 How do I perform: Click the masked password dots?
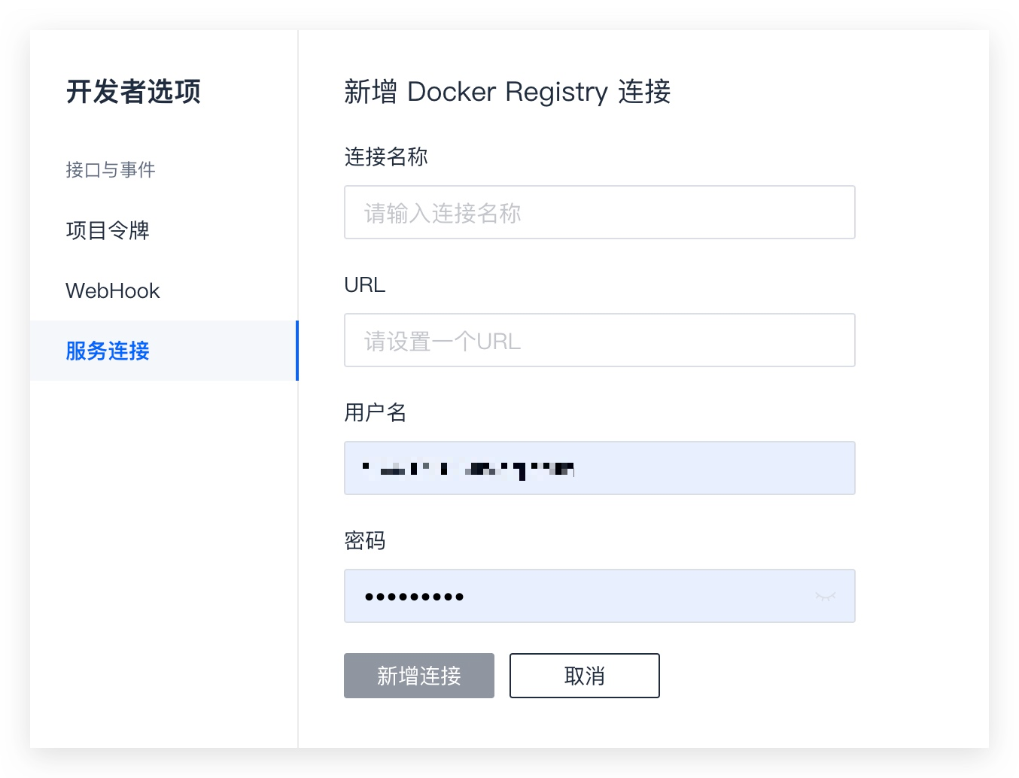pyautogui.click(x=414, y=596)
